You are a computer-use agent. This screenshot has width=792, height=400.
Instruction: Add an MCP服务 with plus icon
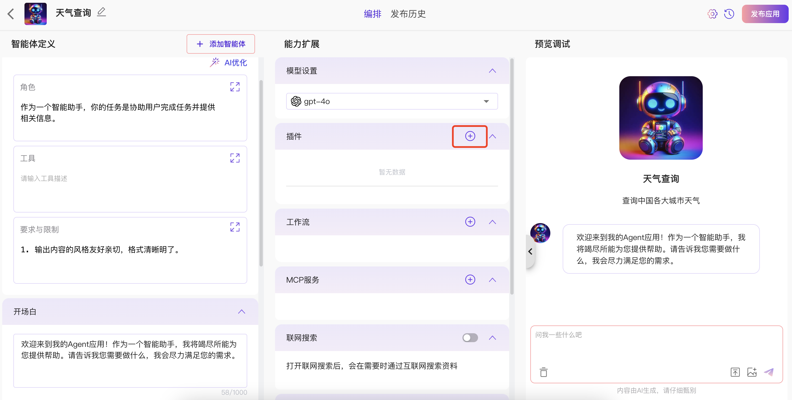pos(470,280)
